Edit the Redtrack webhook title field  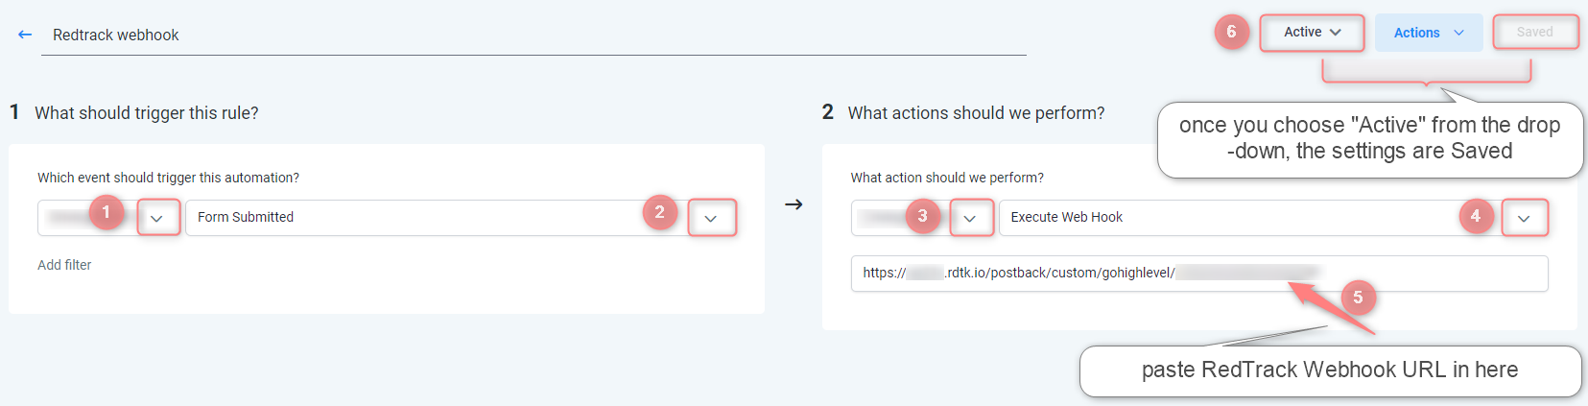(x=533, y=36)
